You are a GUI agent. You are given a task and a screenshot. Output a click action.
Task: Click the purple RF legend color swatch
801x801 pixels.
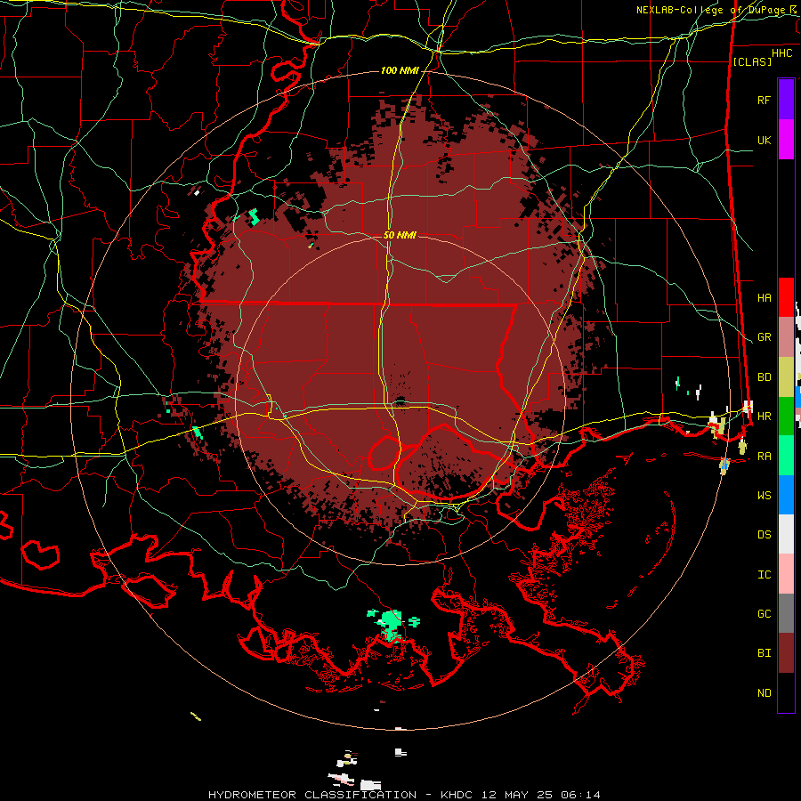[786, 100]
